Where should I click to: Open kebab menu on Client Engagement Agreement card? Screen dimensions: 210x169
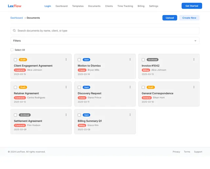(66, 60)
